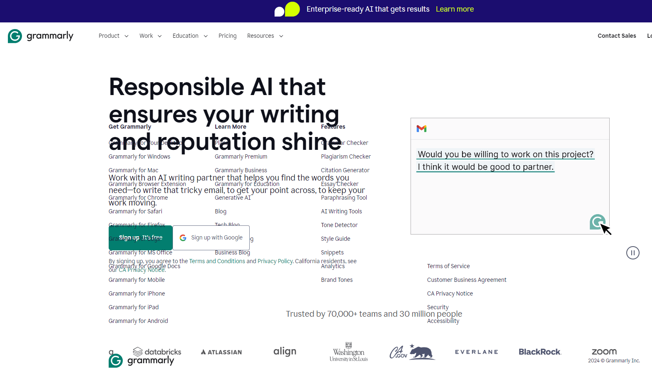652x374 pixels.
Task: Click the Zoom logo
Action: (604, 352)
